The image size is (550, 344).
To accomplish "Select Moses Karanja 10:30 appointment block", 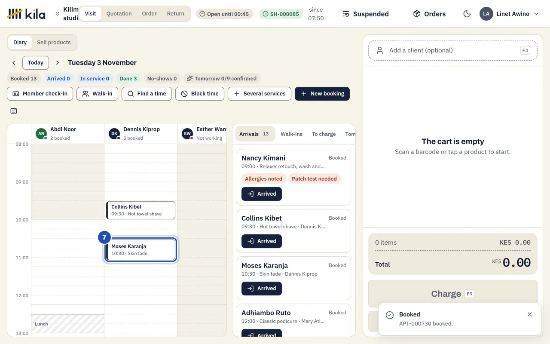I will (x=141, y=250).
